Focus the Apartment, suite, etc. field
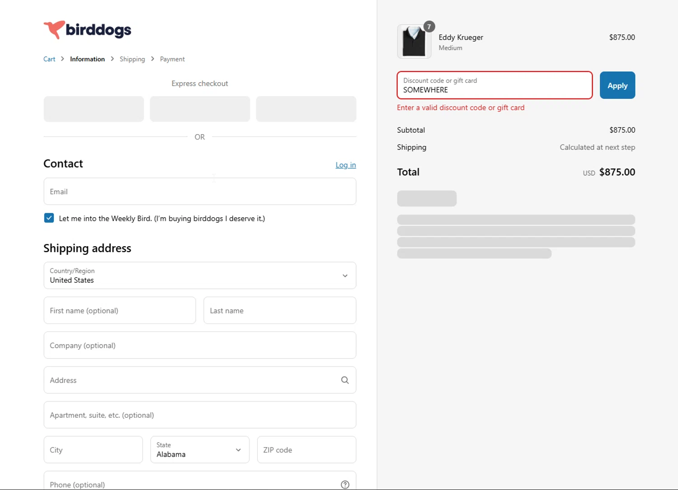Image resolution: width=678 pixels, height=490 pixels. click(x=200, y=415)
